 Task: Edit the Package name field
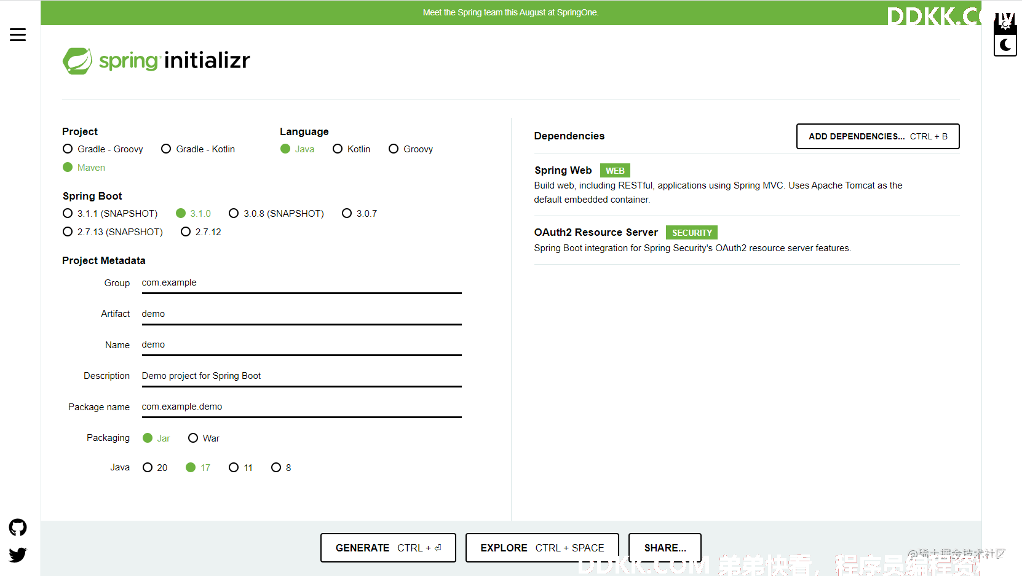301,407
